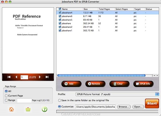
Task: Uncheck the joboshare5 file checkbox
Action: (60, 20)
